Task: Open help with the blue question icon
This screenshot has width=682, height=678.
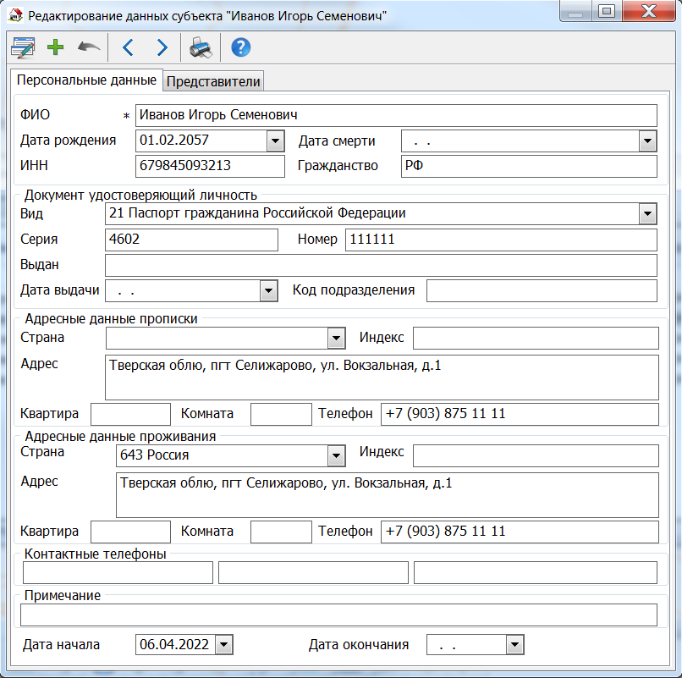Action: coord(240,47)
